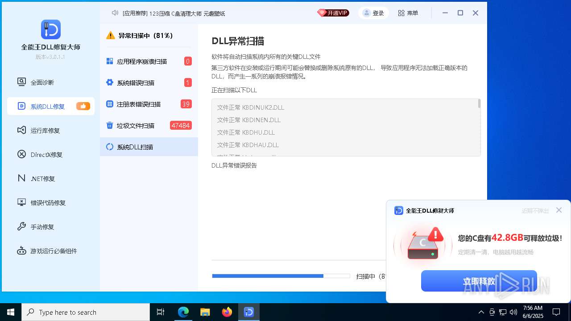Select 错误代码修复 in the sidebar
The image size is (571, 321).
click(x=51, y=202)
